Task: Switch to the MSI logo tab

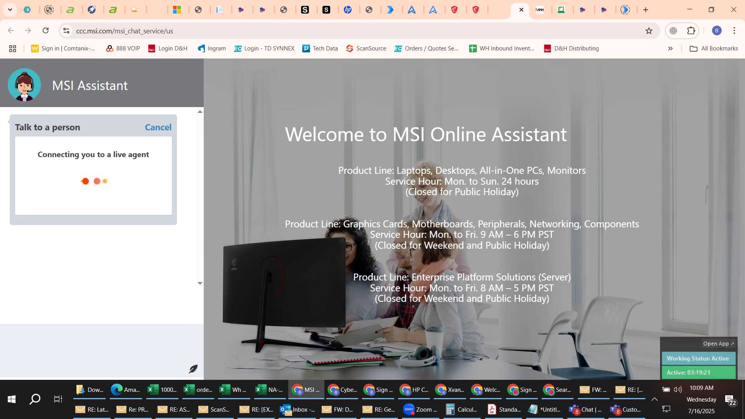Action: (x=540, y=10)
